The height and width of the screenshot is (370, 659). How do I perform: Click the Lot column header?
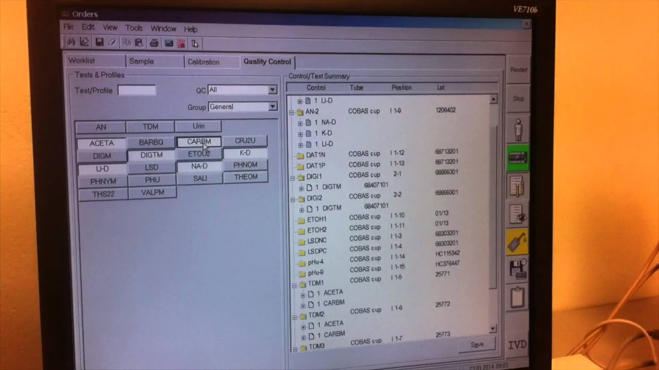tap(441, 88)
